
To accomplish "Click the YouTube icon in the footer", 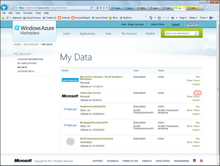I will click(x=201, y=161).
